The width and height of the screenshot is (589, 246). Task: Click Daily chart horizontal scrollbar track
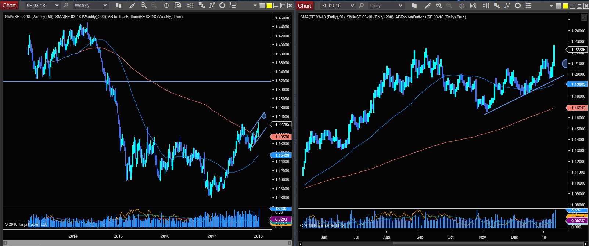(x=443, y=243)
